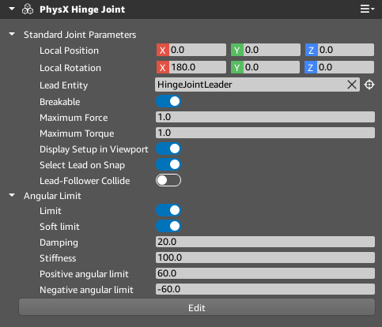Screen dimensions: 382x327
Task: Click Positive angular limit field
Action: [265, 273]
